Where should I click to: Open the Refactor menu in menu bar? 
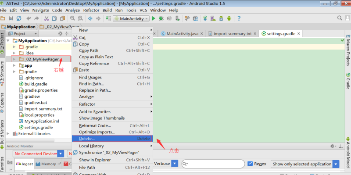click(x=91, y=10)
